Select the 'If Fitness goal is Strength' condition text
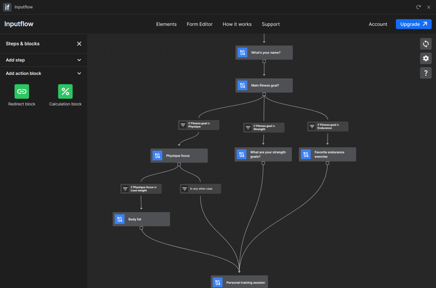Viewport: 436px width, 288px height. coord(264,128)
